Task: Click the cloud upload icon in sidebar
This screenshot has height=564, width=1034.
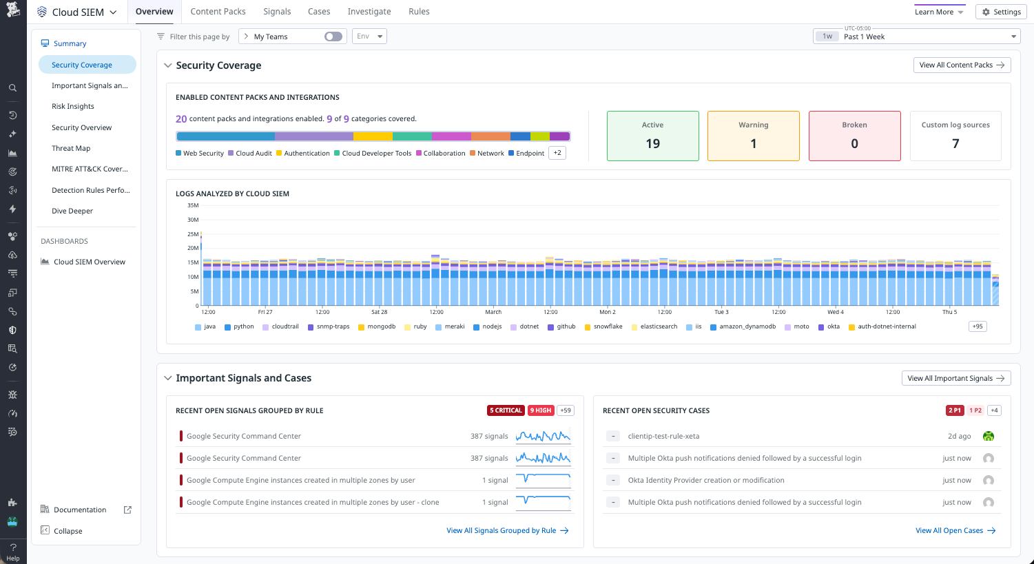Action: pos(12,255)
